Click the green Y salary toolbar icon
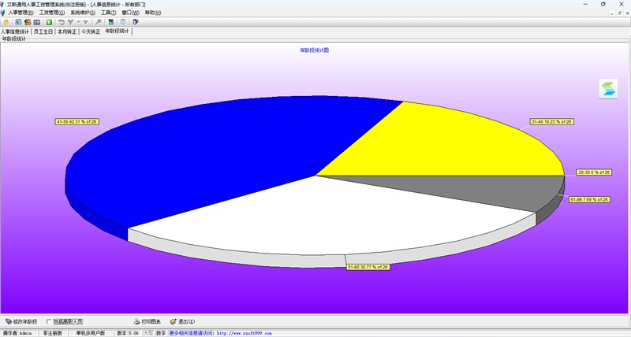The height and width of the screenshot is (337, 631). 49,22
